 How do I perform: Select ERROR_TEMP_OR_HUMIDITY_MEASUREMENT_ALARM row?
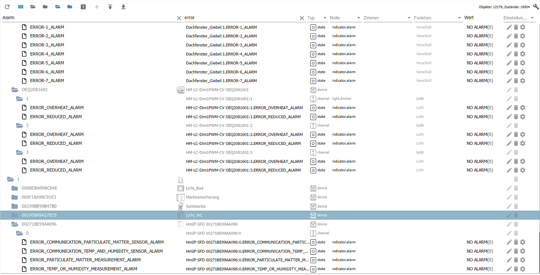coord(270,269)
